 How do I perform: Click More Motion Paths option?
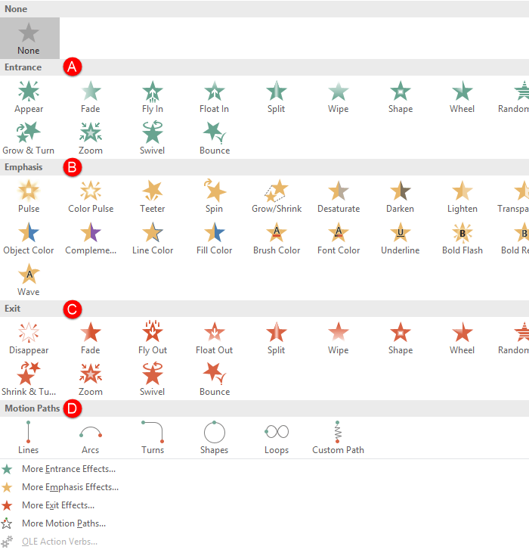pyautogui.click(x=63, y=523)
